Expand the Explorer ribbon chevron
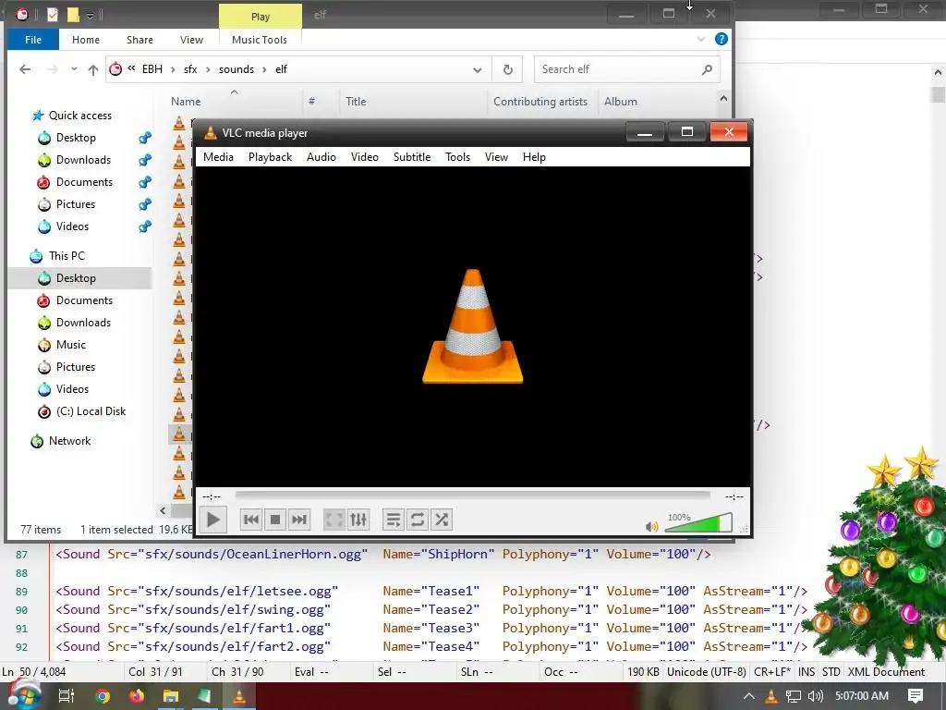This screenshot has height=710, width=946. coord(701,39)
